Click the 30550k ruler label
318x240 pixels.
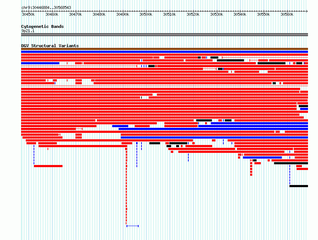pyautogui.click(x=263, y=14)
